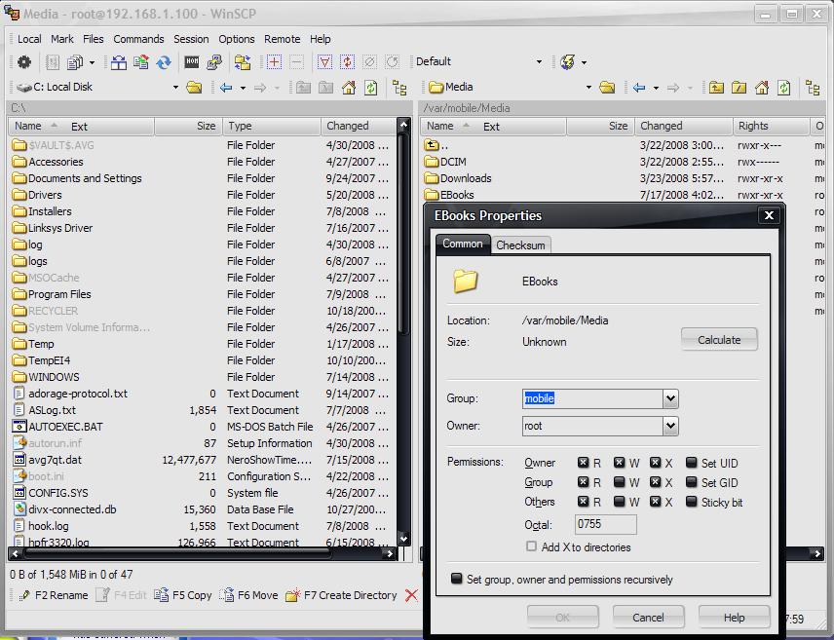Click the blue Synchronize arrows icon
The width and height of the screenshot is (834, 640).
[164, 62]
